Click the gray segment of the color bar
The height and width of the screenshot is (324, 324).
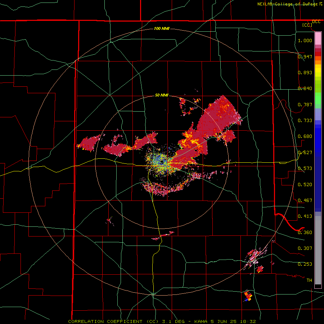point(318,250)
